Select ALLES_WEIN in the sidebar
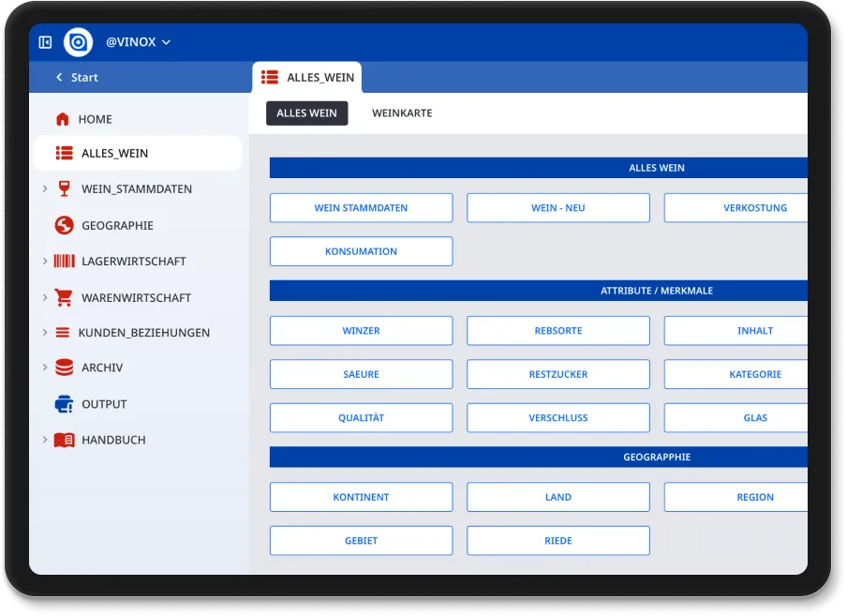Viewport: 847px width, 616px height. pyautogui.click(x=114, y=154)
